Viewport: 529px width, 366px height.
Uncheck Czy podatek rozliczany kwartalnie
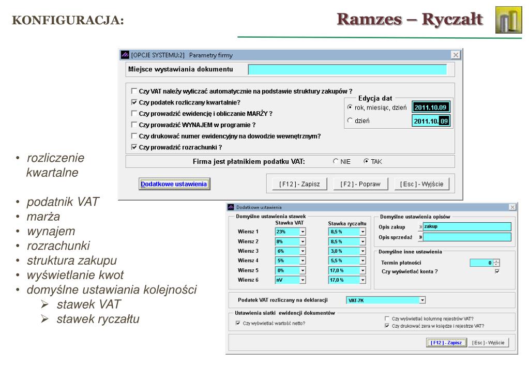[134, 102]
